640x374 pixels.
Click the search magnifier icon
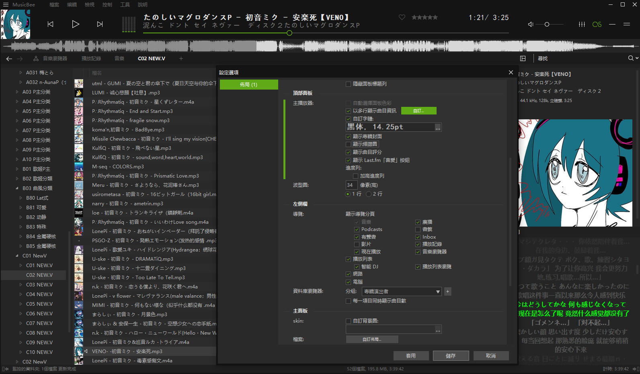(x=631, y=58)
